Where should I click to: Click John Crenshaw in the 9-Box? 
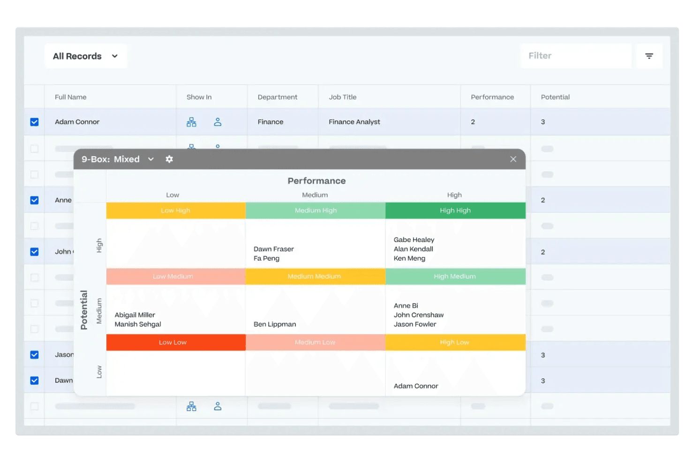tap(419, 315)
